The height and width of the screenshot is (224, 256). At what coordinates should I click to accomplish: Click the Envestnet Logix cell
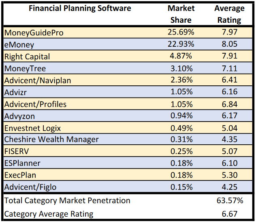tap(32, 128)
